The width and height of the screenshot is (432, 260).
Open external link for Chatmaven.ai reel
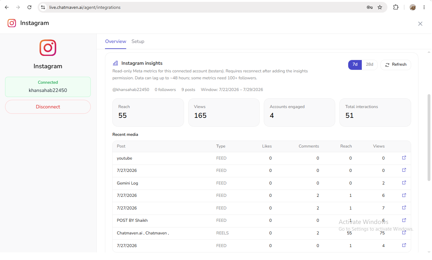point(404,233)
